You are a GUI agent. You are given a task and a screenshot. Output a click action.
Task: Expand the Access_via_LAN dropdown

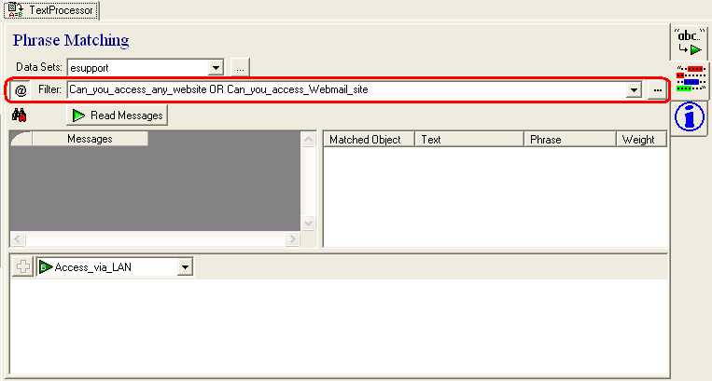pyautogui.click(x=185, y=267)
